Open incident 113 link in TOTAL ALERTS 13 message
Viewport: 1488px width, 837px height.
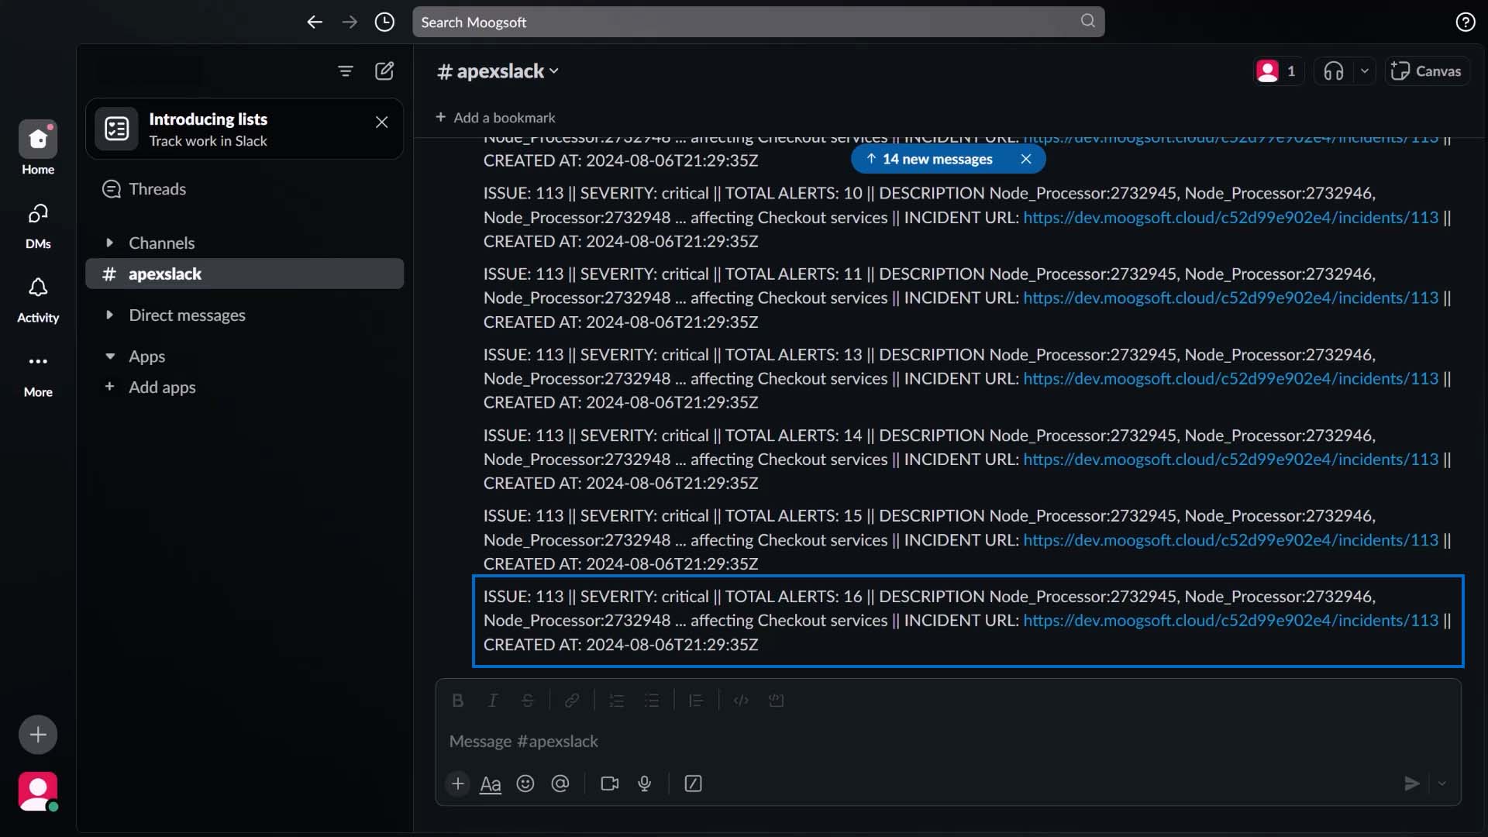click(1230, 379)
